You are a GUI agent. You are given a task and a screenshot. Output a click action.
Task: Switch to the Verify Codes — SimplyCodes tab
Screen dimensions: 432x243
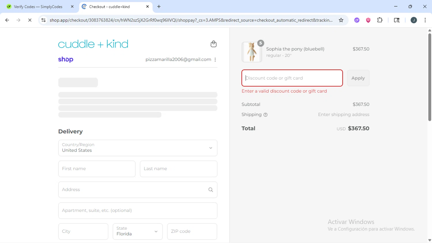click(38, 7)
